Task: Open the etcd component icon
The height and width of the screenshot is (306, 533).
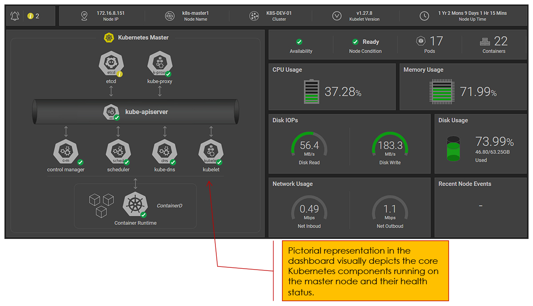Action: (x=111, y=64)
